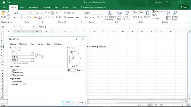Open Find & Select
Screen dimensions: 191x107
pyautogui.click(x=175, y=15)
